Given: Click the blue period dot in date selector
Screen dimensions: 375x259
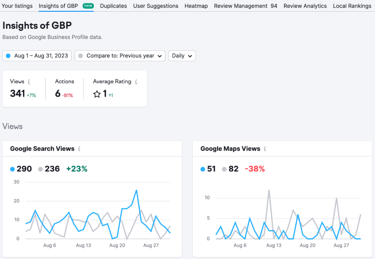Looking at the screenshot, I should pyautogui.click(x=8, y=55).
